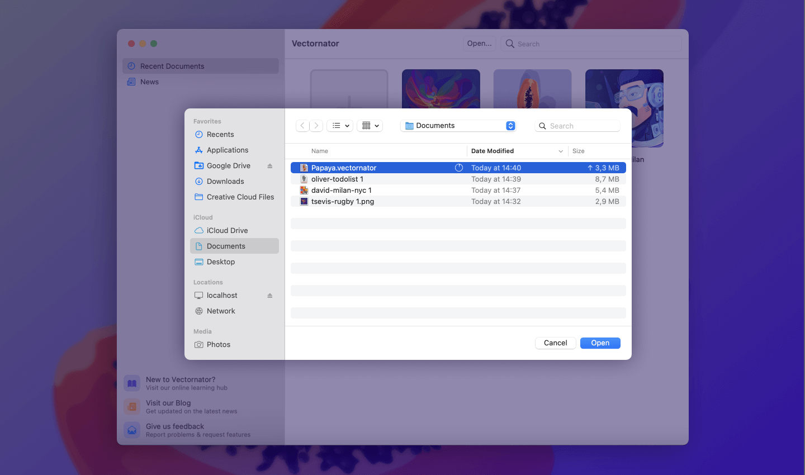Click the Vectornator window Search field
The height and width of the screenshot is (475, 805).
point(591,44)
